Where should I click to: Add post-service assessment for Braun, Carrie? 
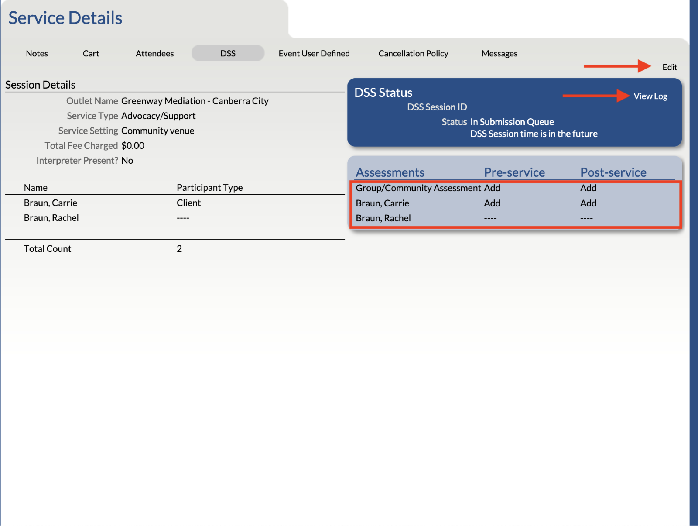(x=588, y=203)
